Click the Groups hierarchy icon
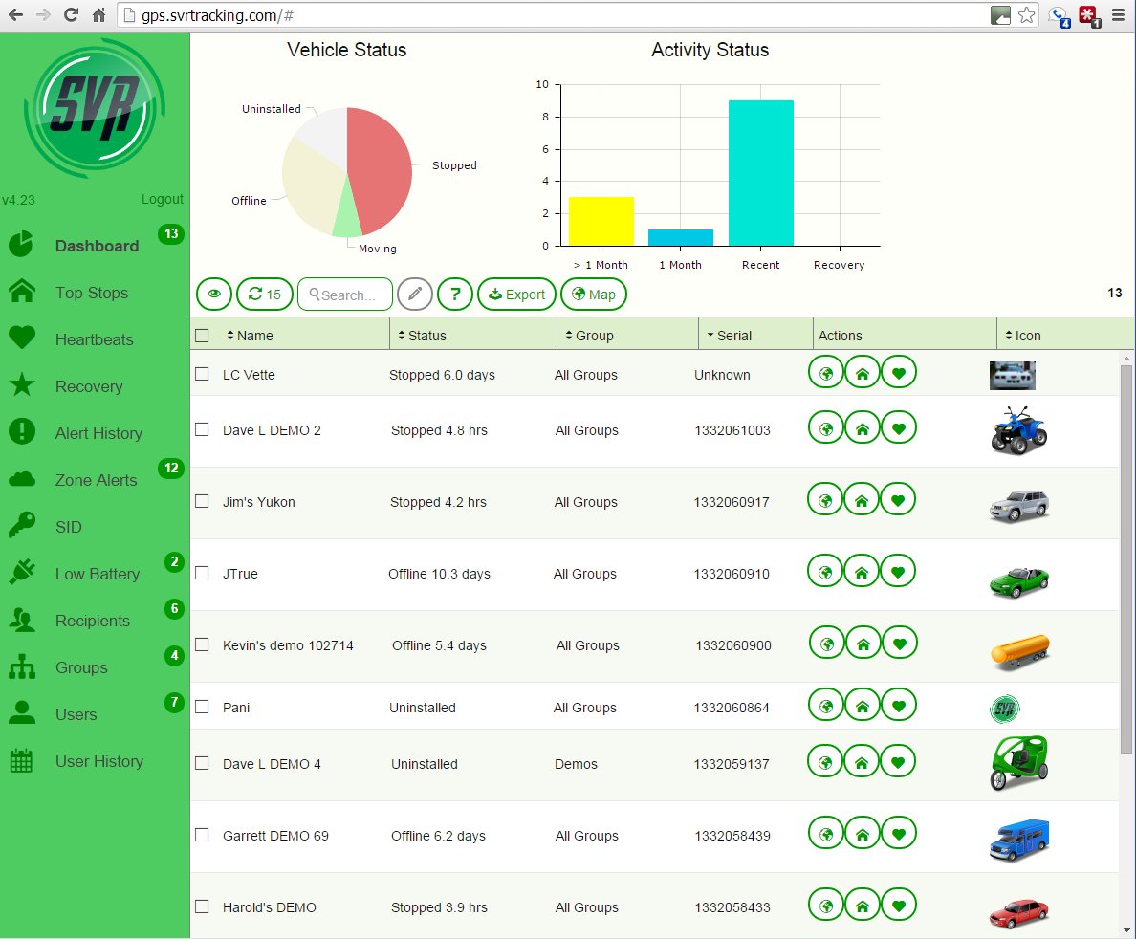Image resolution: width=1136 pixels, height=939 pixels. [x=22, y=666]
